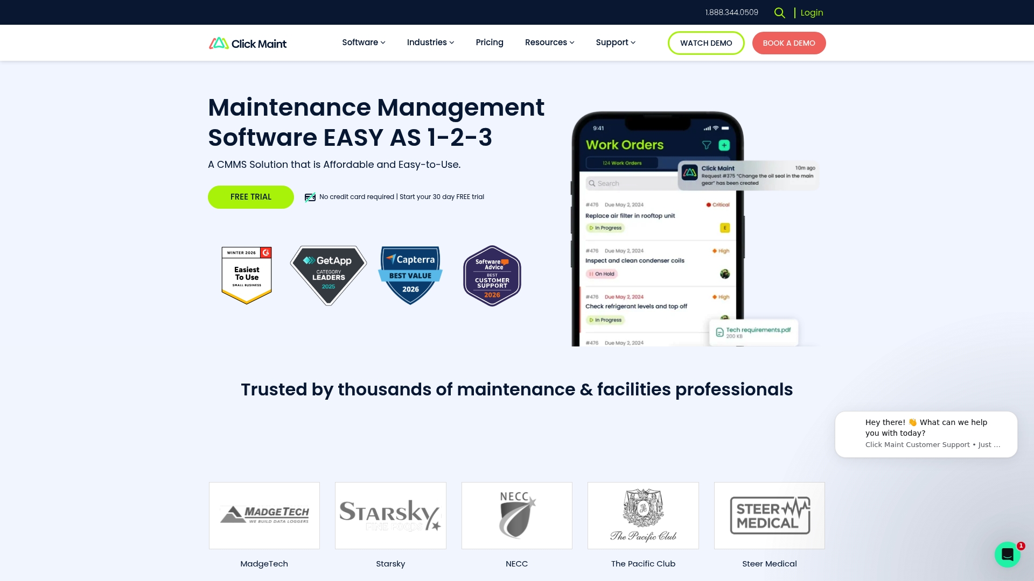Click the Capterra Best Value 2026 badge
The image size is (1034, 581).
pyautogui.click(x=410, y=275)
